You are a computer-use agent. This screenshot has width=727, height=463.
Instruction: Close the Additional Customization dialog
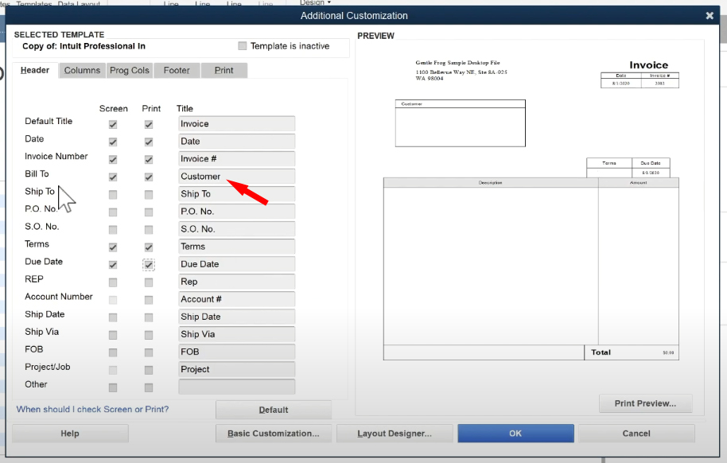(710, 16)
